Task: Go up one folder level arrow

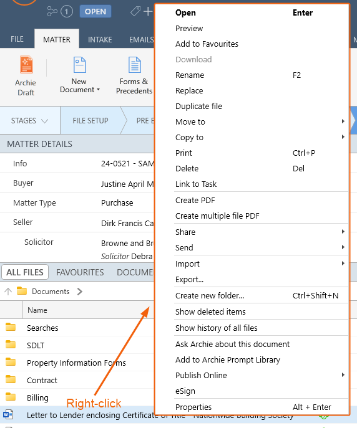Action: click(8, 292)
